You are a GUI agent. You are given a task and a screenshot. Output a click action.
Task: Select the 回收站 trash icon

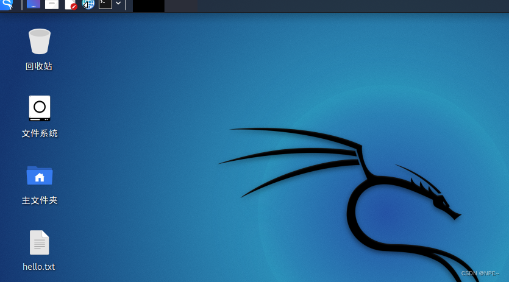(39, 41)
